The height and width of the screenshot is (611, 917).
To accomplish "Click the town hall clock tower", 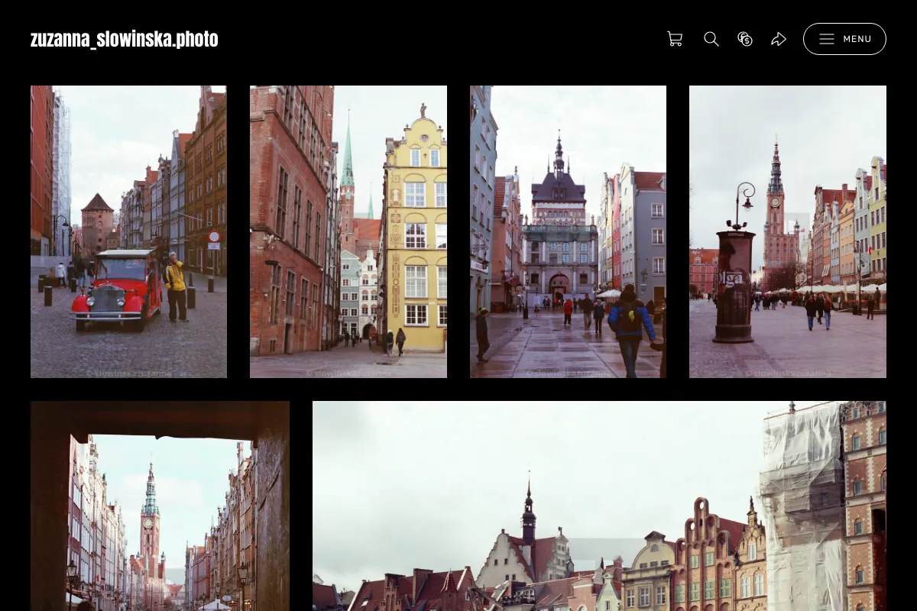I will (776, 206).
